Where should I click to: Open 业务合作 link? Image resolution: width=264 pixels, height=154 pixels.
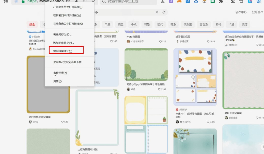[257, 12]
